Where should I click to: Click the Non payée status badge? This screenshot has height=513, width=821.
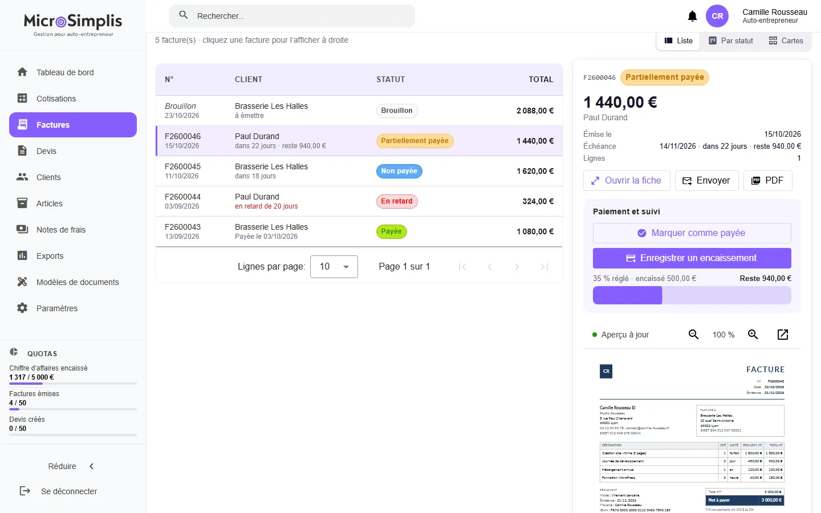click(x=399, y=171)
